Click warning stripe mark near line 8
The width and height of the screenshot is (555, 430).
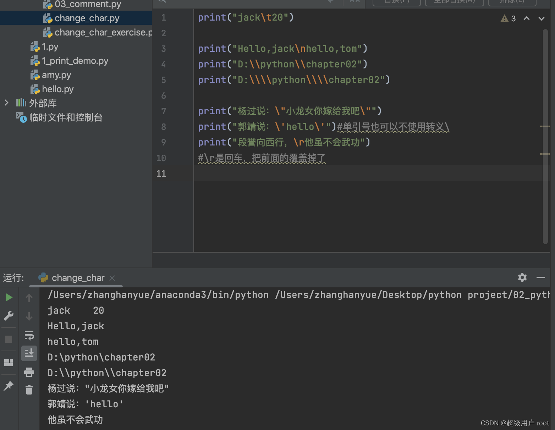[x=545, y=126]
